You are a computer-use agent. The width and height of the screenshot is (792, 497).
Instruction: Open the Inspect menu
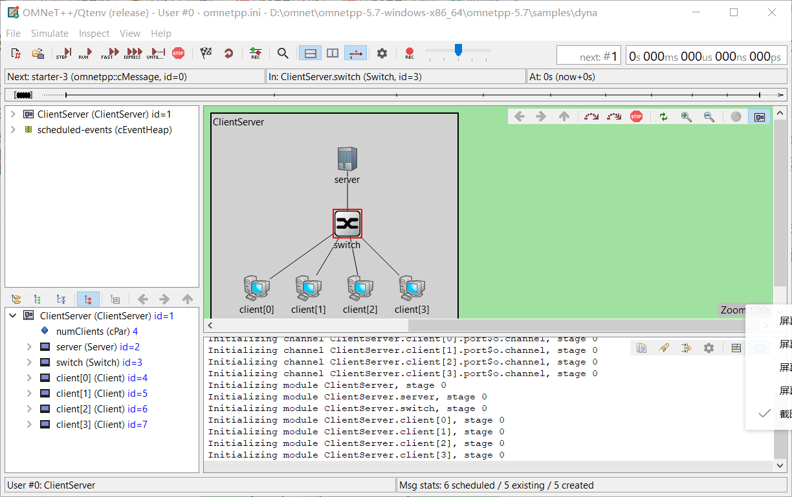[94, 34]
